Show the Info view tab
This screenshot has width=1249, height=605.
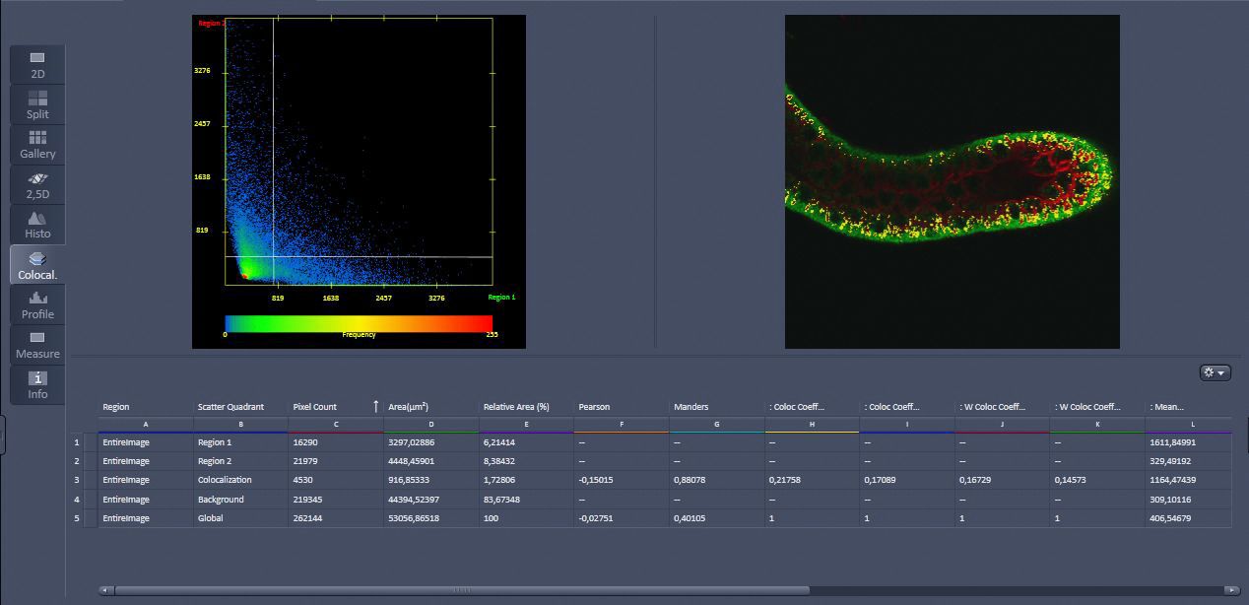click(x=37, y=384)
